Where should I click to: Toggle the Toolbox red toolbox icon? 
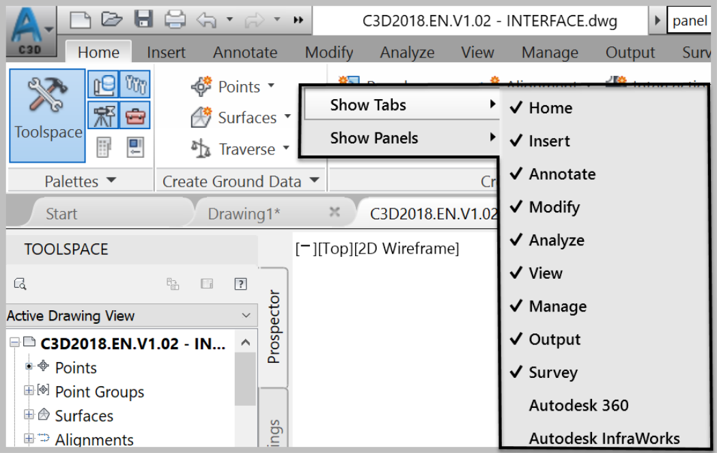click(x=135, y=115)
